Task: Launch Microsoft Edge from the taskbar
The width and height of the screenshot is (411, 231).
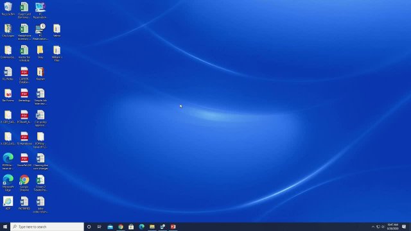Action: 141,227
